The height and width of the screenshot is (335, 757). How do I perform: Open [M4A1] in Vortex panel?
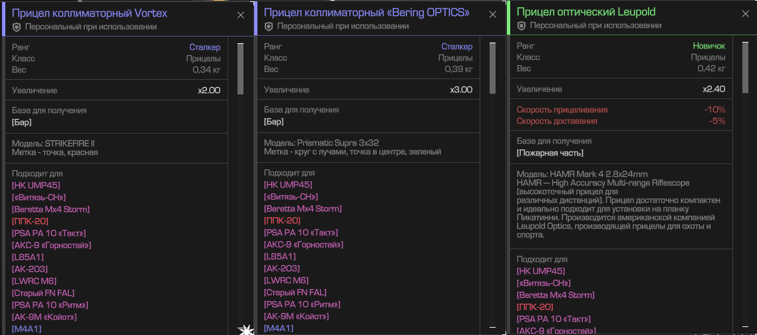point(27,329)
